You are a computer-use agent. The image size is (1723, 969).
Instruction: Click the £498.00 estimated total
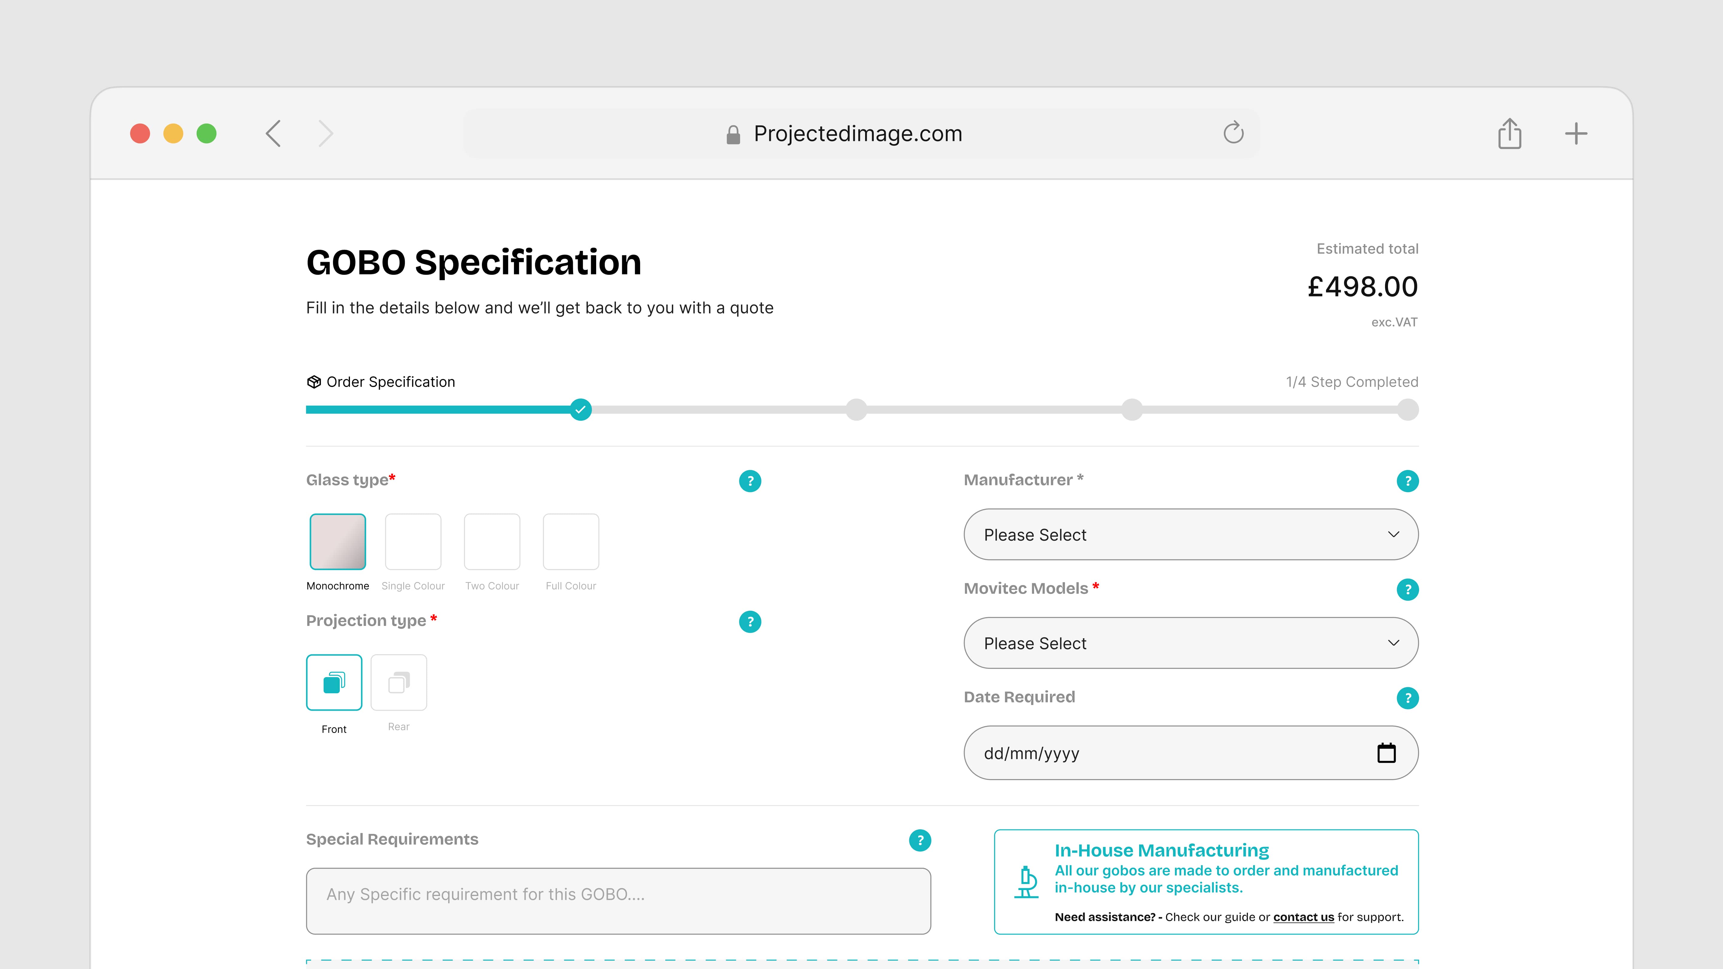(1363, 287)
